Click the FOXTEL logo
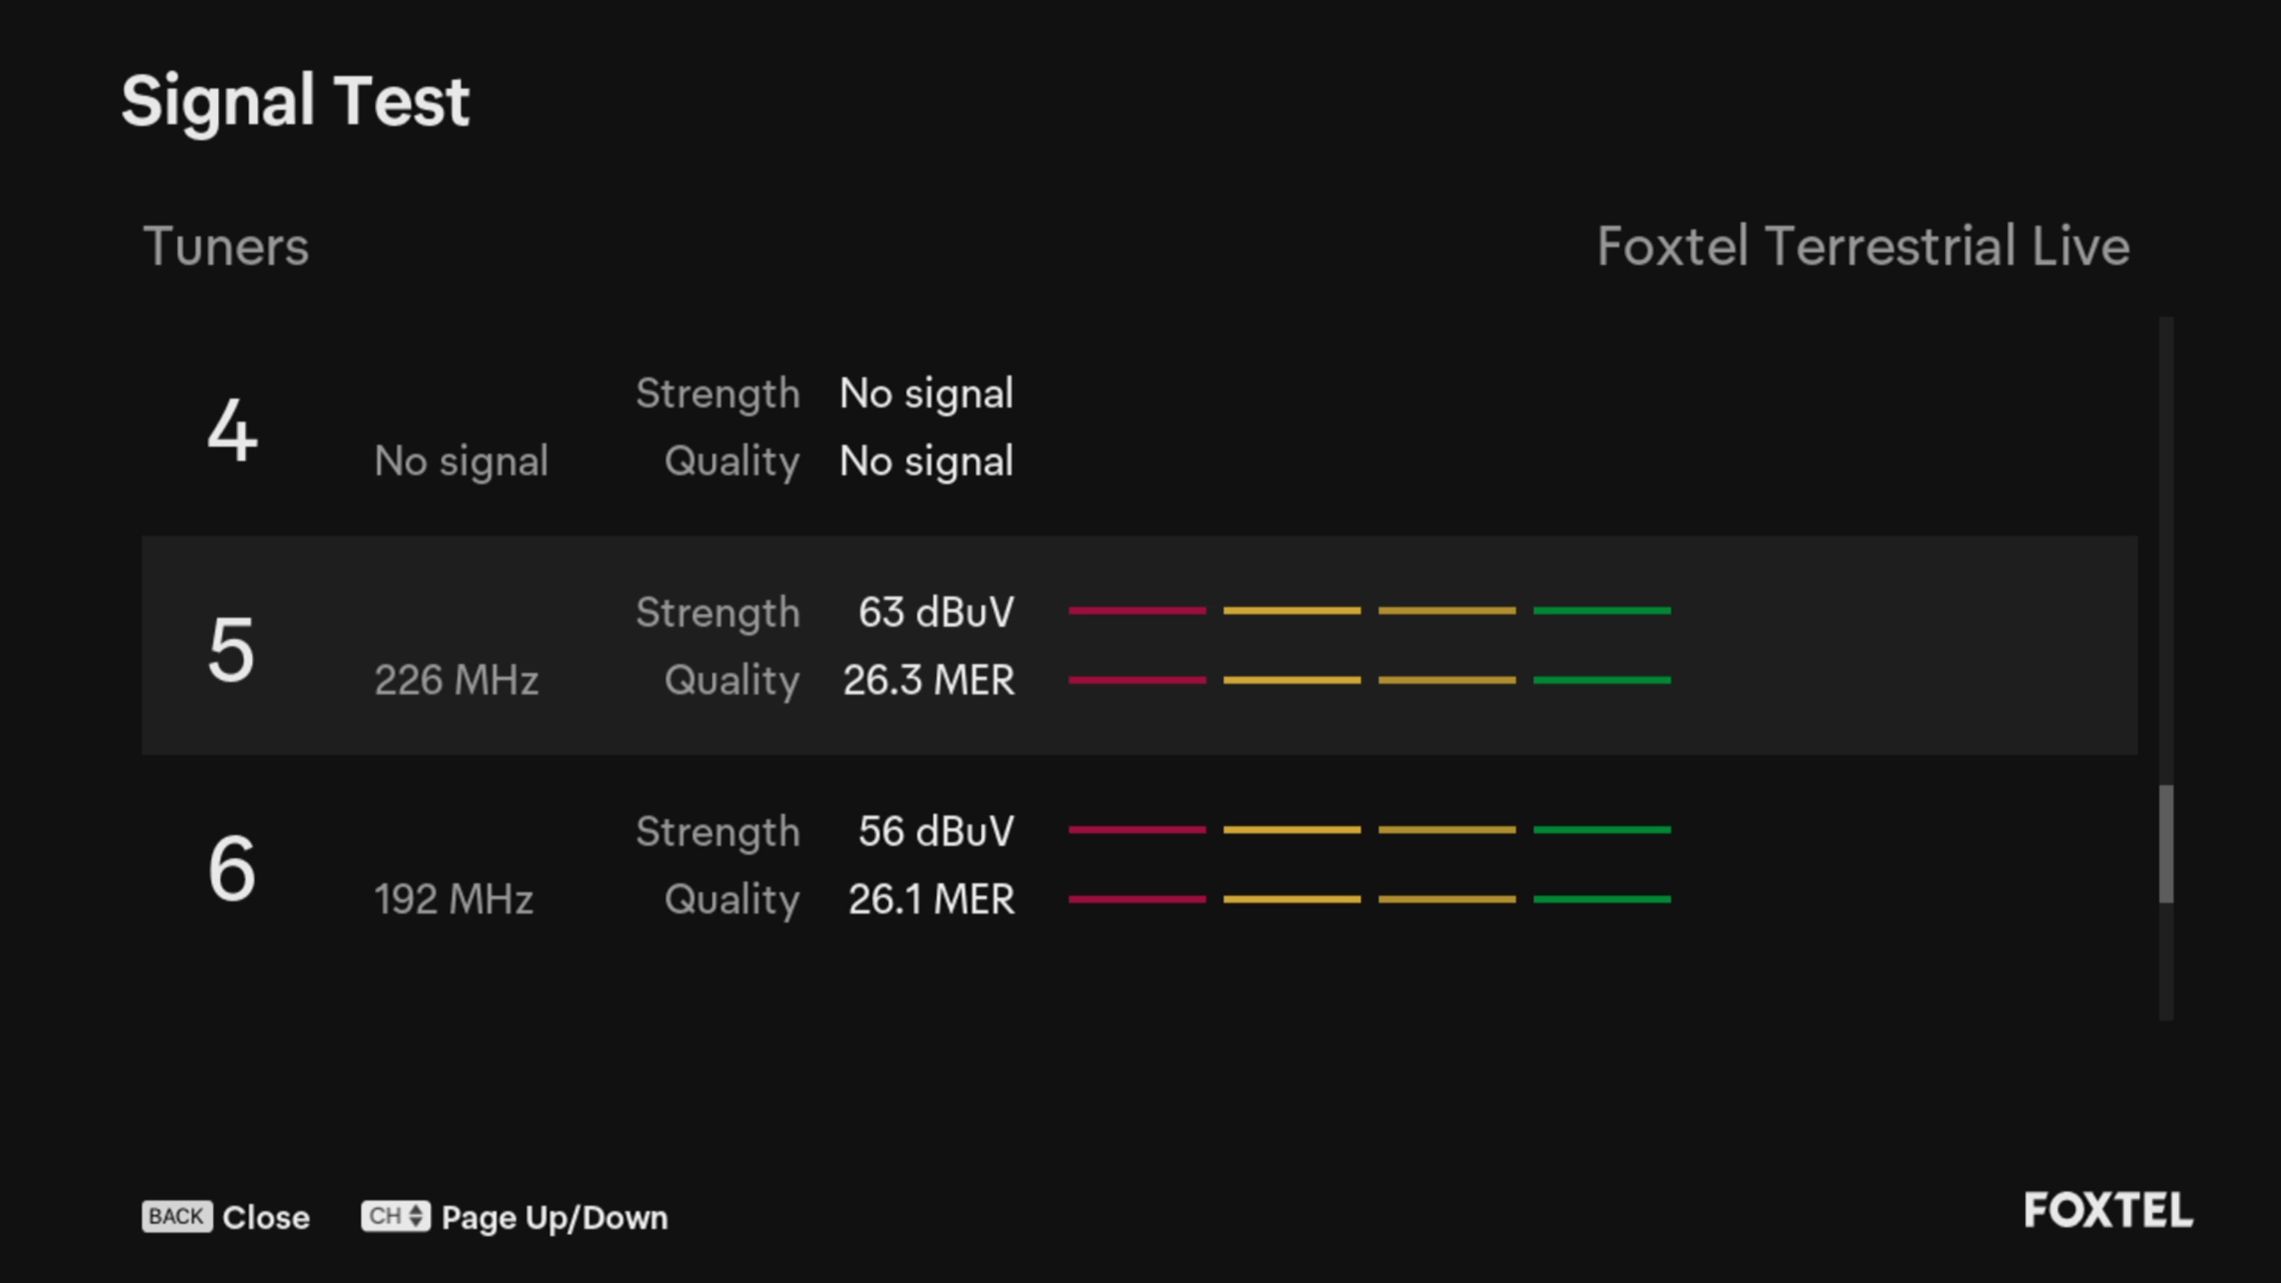 (2108, 1211)
